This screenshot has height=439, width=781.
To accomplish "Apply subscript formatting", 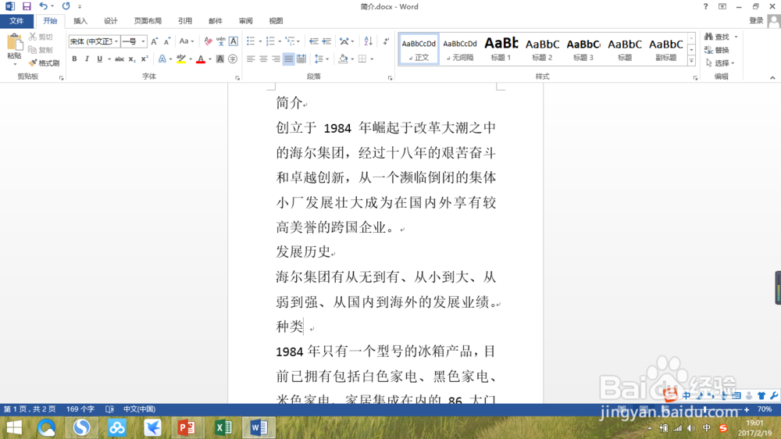I will [131, 59].
